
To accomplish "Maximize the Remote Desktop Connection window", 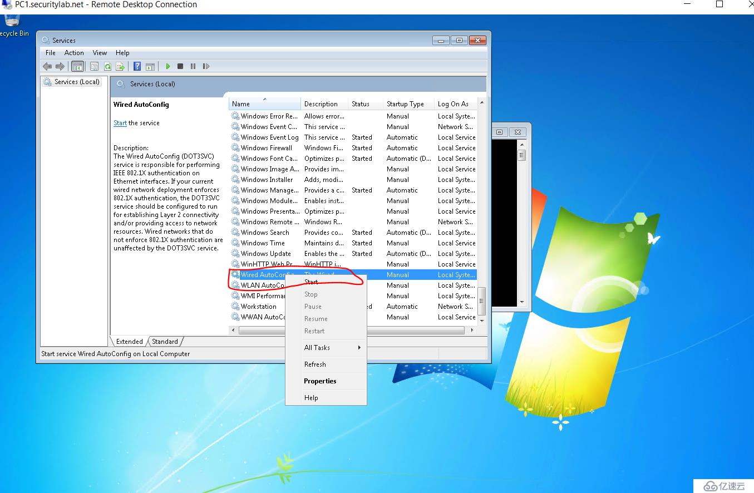I will (719, 4).
